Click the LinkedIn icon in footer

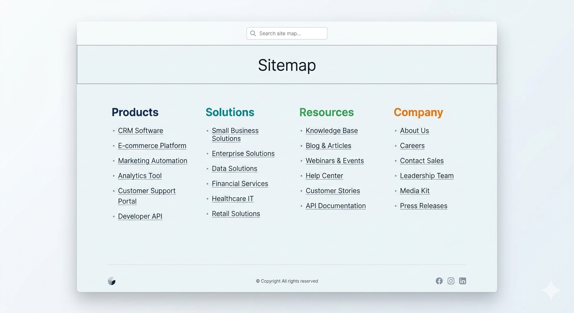pos(463,281)
